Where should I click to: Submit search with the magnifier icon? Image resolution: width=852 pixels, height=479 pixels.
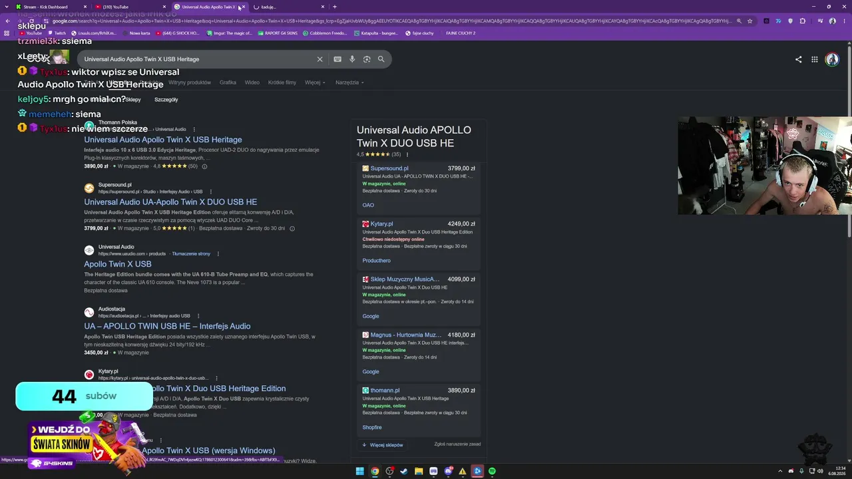pos(381,59)
